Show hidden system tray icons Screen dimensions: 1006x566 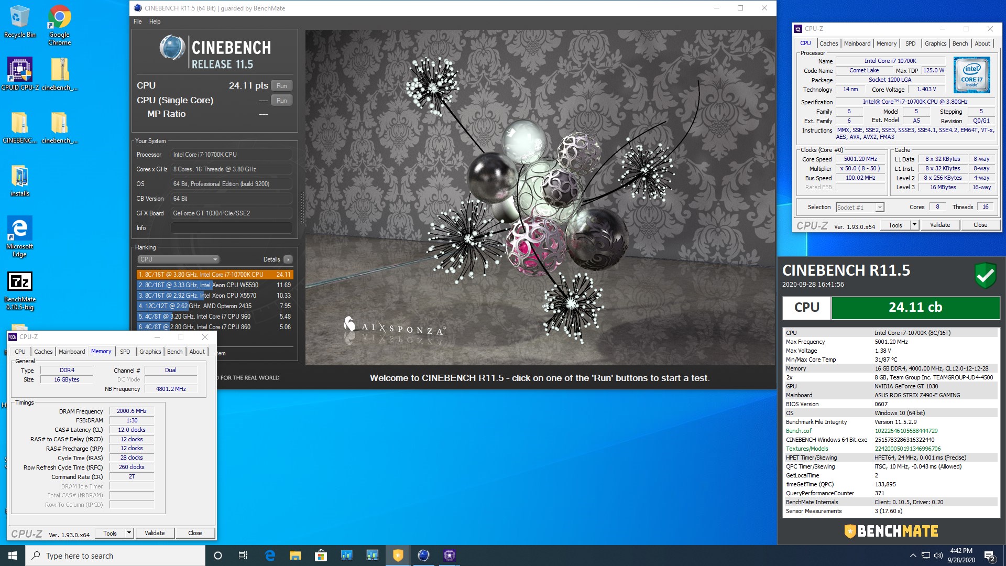(913, 556)
